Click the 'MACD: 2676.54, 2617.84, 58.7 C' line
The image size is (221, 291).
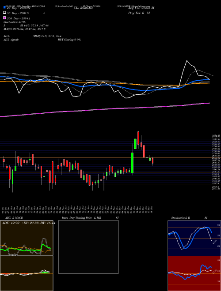(x=25, y=29)
